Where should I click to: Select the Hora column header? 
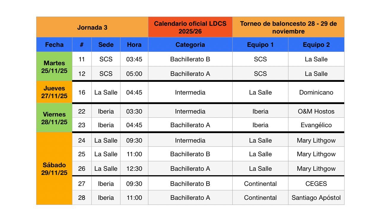tap(134, 45)
